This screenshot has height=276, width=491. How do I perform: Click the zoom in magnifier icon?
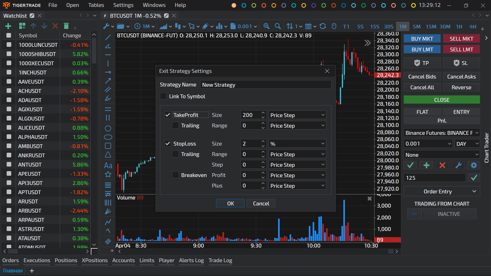266,26
